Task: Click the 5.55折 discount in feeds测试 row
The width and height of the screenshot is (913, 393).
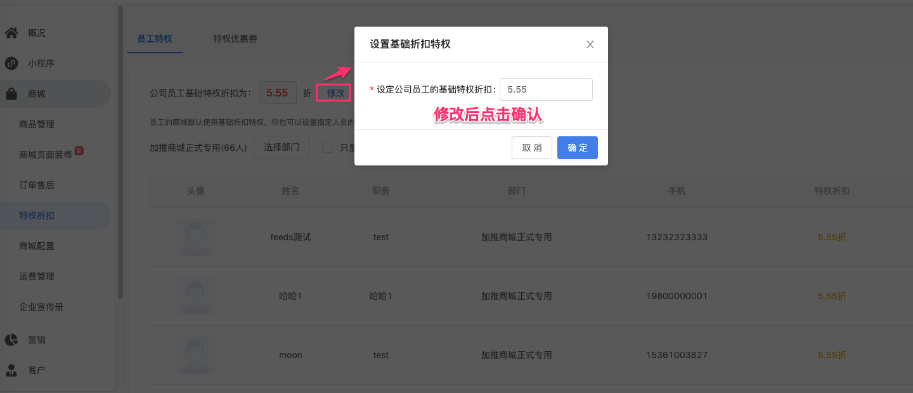Action: click(832, 237)
